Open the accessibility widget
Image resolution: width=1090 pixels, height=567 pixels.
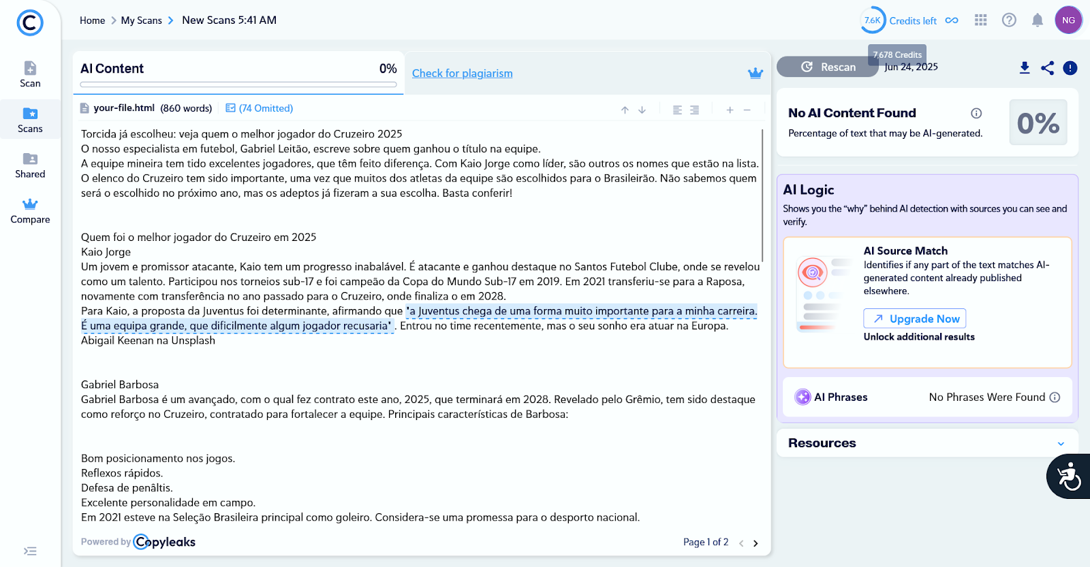[x=1069, y=476]
